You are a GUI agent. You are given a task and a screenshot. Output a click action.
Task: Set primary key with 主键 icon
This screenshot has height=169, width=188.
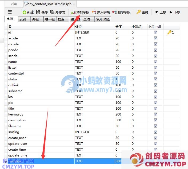pos(139,12)
